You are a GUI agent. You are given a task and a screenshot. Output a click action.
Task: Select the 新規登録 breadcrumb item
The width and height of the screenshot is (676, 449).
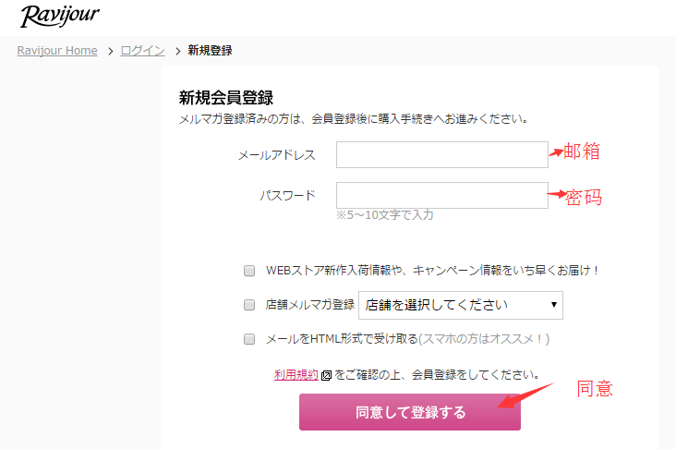(210, 51)
